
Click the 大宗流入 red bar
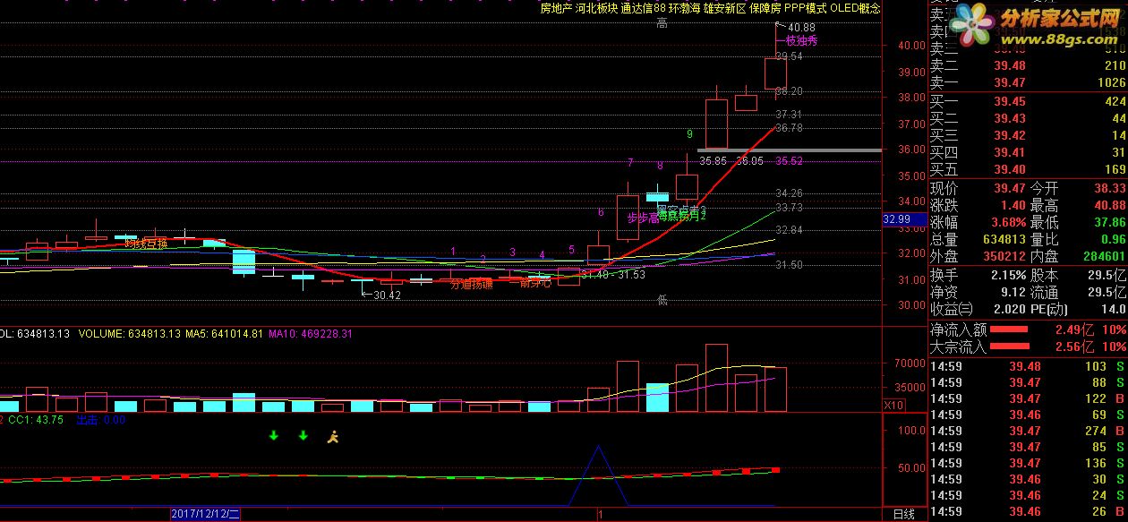coord(1009,347)
